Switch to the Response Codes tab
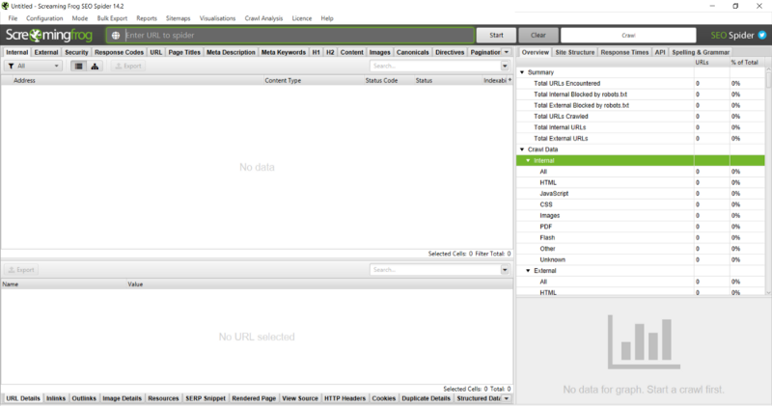The image size is (772, 406). (x=119, y=52)
